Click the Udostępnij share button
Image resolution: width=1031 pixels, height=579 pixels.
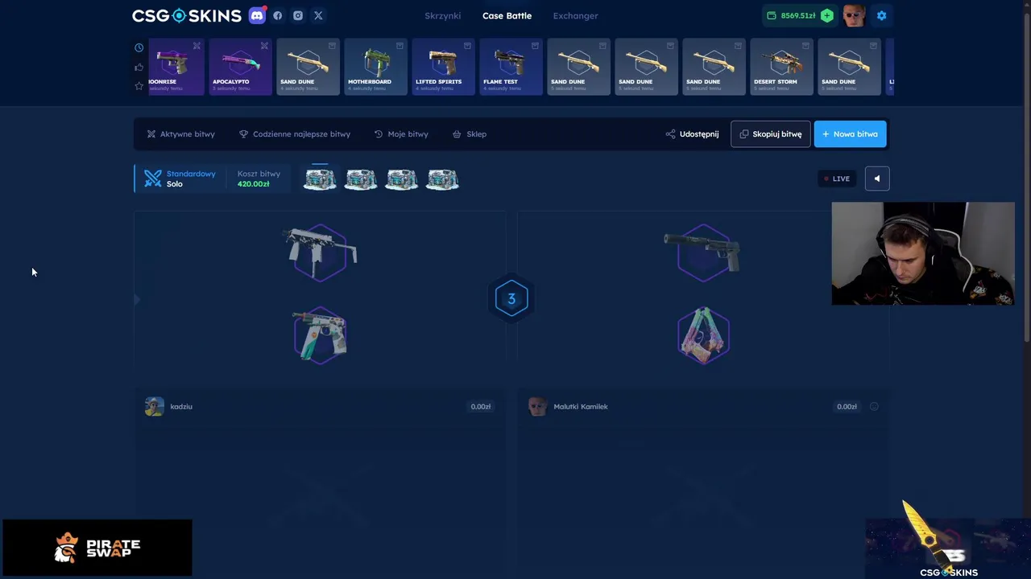(x=692, y=134)
